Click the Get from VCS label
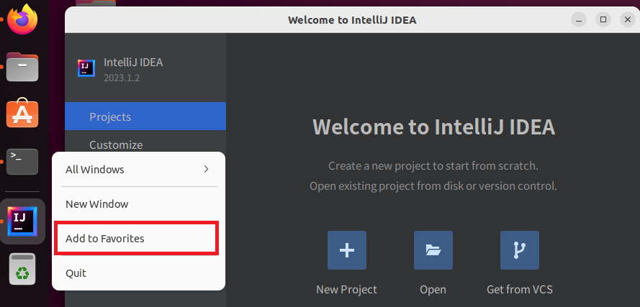The height and width of the screenshot is (307, 640). (x=520, y=290)
